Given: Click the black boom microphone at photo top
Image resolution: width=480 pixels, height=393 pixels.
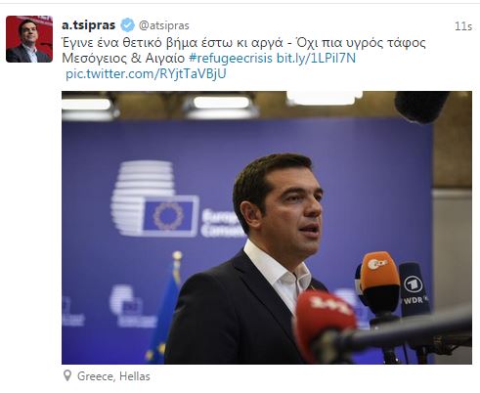Looking at the screenshot, I should coord(421,107).
